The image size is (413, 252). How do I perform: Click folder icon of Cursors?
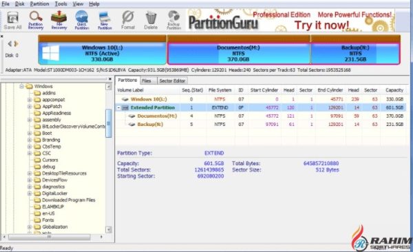(x=37, y=160)
